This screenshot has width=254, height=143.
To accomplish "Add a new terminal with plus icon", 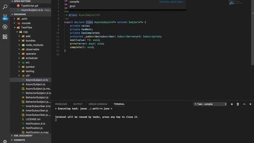I will point(232,104).
